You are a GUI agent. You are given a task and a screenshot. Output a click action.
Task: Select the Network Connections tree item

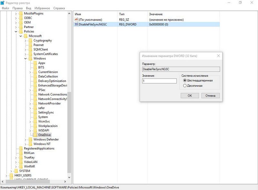[x=53, y=94]
